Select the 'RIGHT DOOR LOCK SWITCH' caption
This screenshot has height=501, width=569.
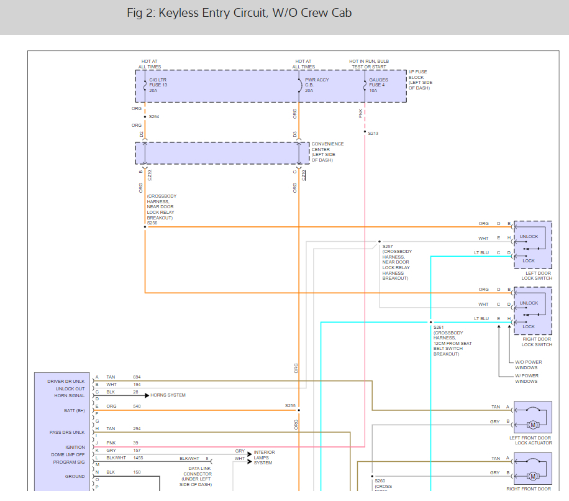537,342
